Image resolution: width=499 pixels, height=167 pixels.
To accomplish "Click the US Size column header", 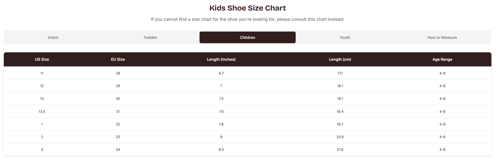I will pos(42,59).
